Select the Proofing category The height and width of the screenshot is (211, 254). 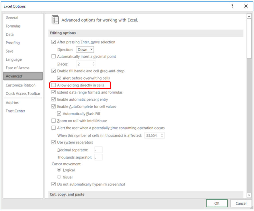[x=13, y=43]
